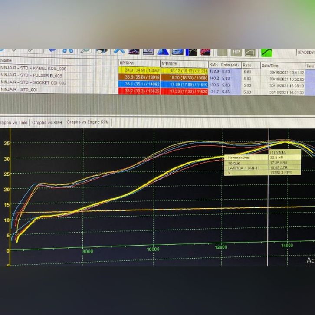Click the Name column header

[6, 60]
